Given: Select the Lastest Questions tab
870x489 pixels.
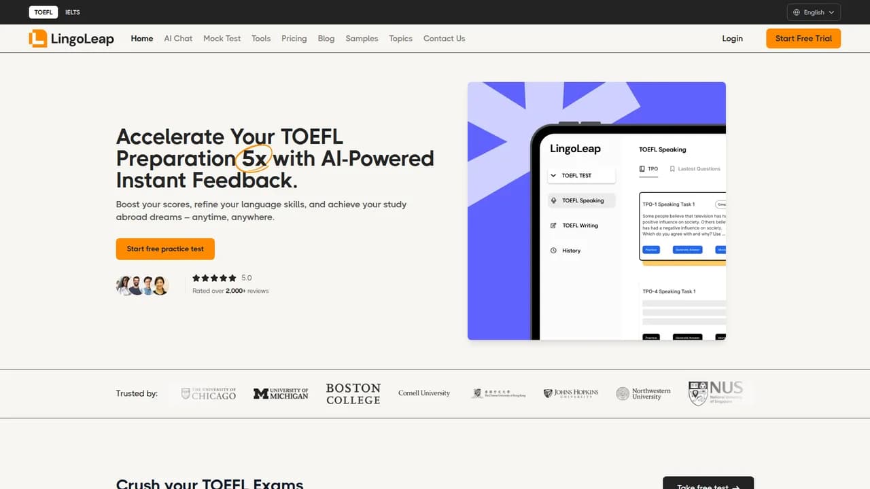Looking at the screenshot, I should pos(695,169).
